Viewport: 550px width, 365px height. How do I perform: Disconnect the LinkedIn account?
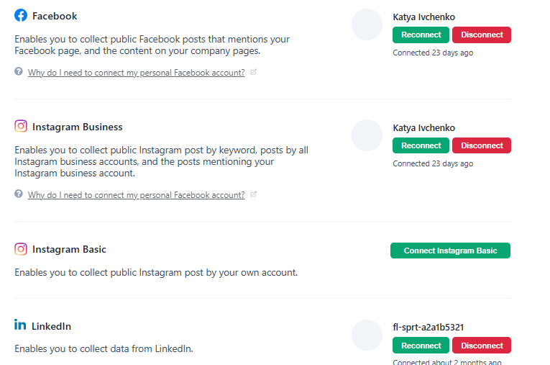point(482,346)
